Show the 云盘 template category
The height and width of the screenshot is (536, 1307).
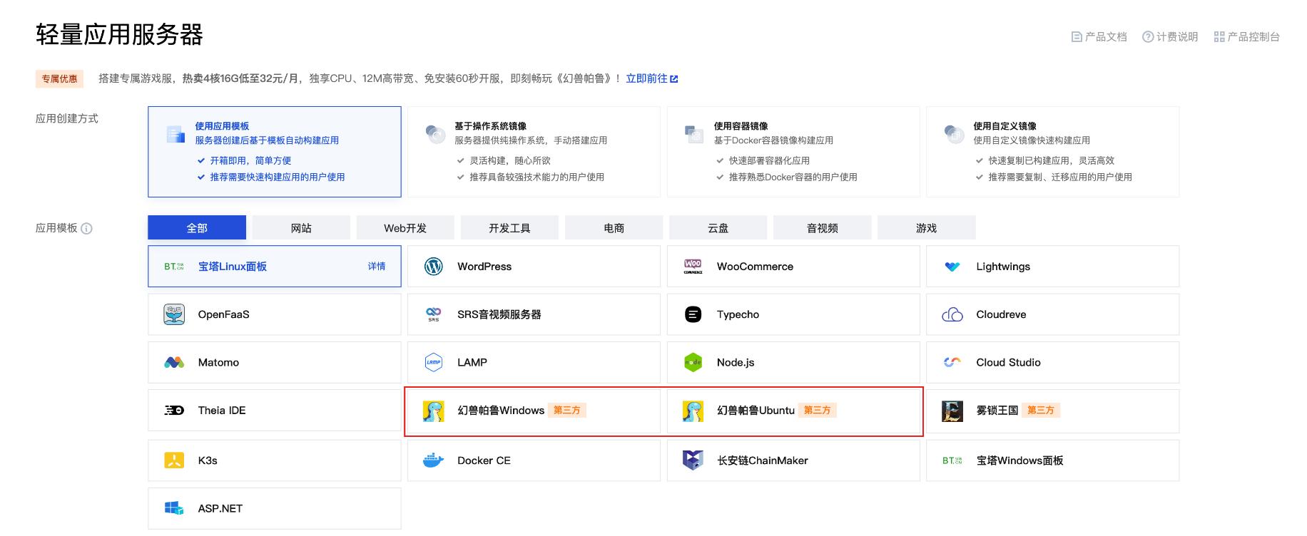point(718,228)
